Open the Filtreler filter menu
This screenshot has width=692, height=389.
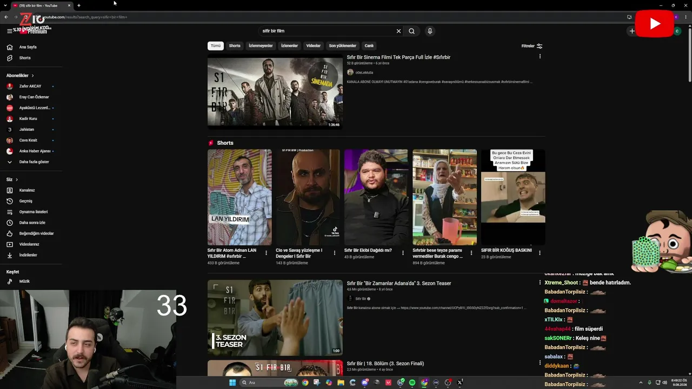532,46
